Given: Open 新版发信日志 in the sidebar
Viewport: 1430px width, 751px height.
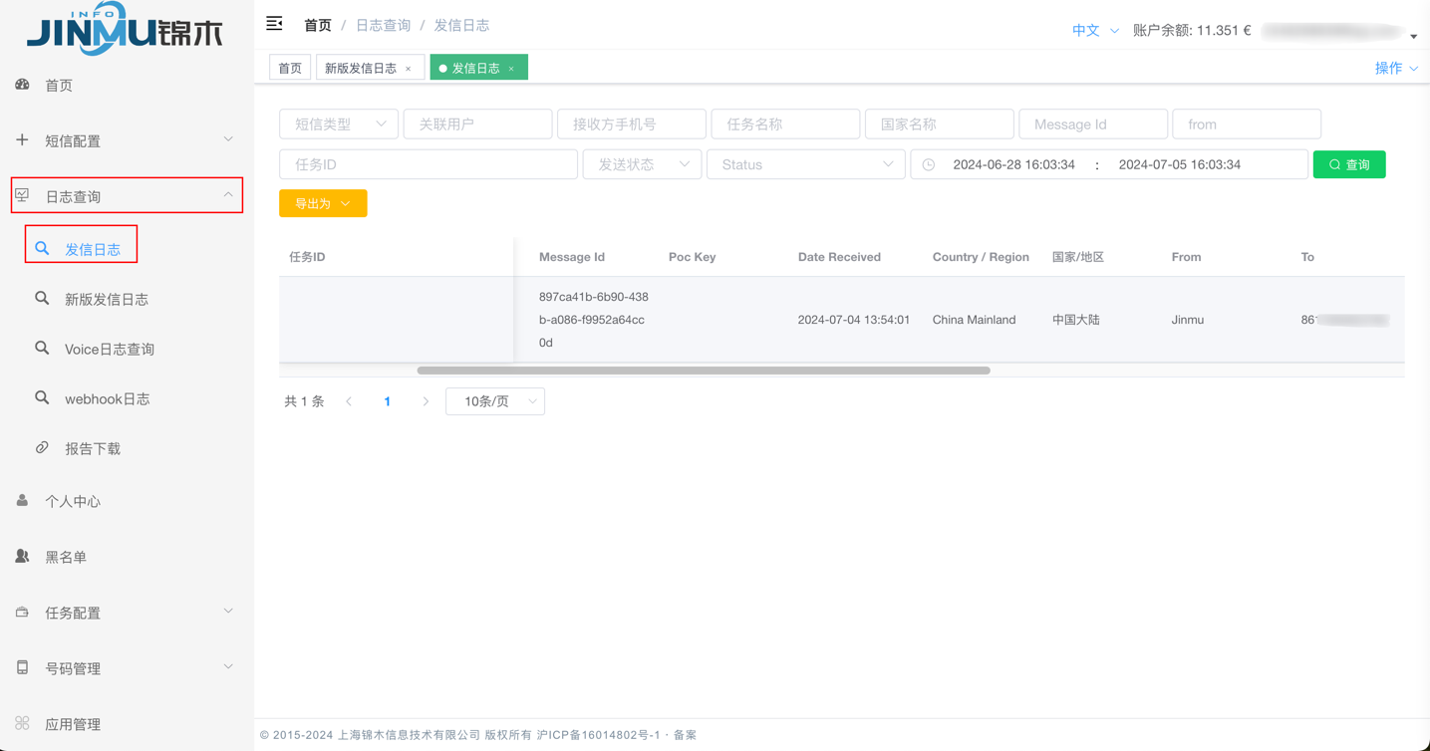Looking at the screenshot, I should point(107,299).
